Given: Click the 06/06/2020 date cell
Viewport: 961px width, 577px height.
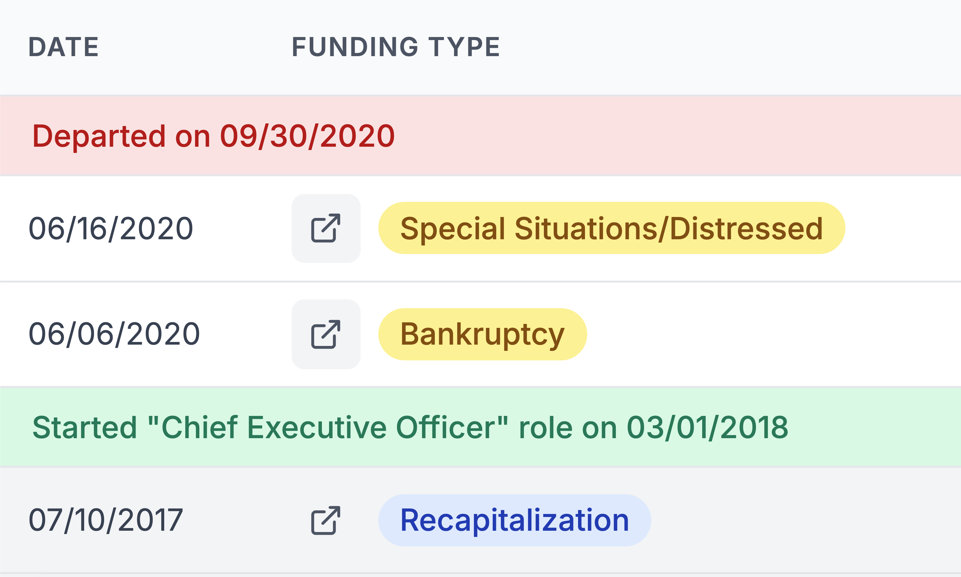Looking at the screenshot, I should coord(114,334).
